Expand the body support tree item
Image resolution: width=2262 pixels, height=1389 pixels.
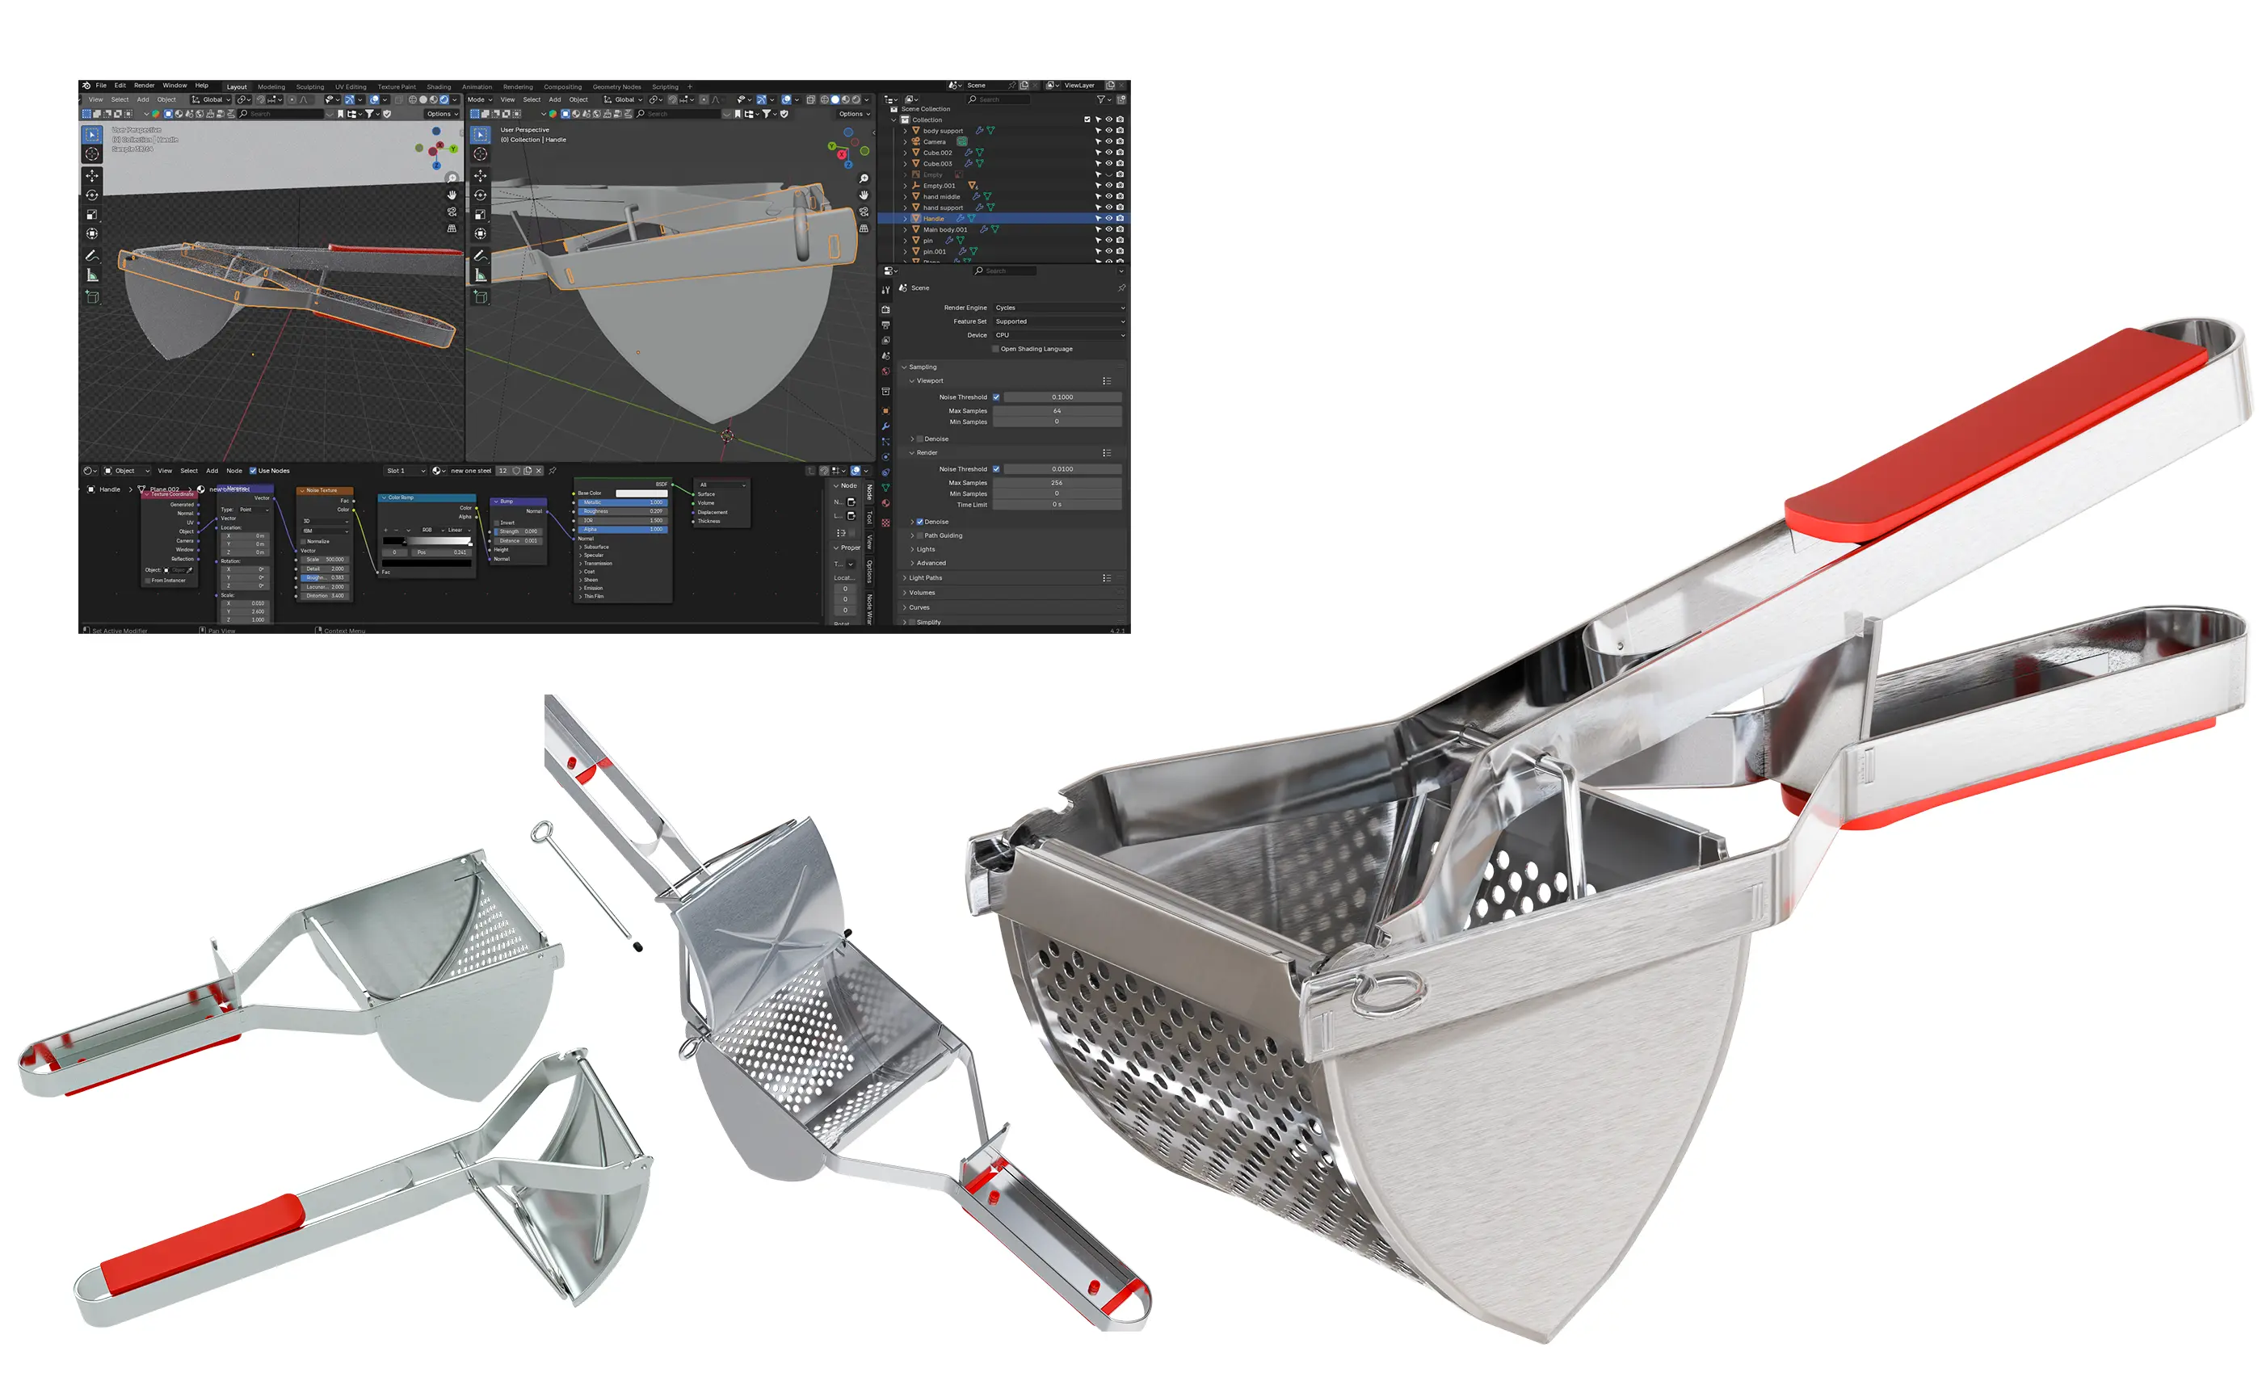pos(905,131)
